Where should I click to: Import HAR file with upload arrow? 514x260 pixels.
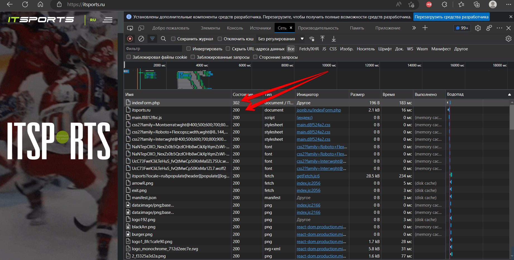[x=323, y=39]
